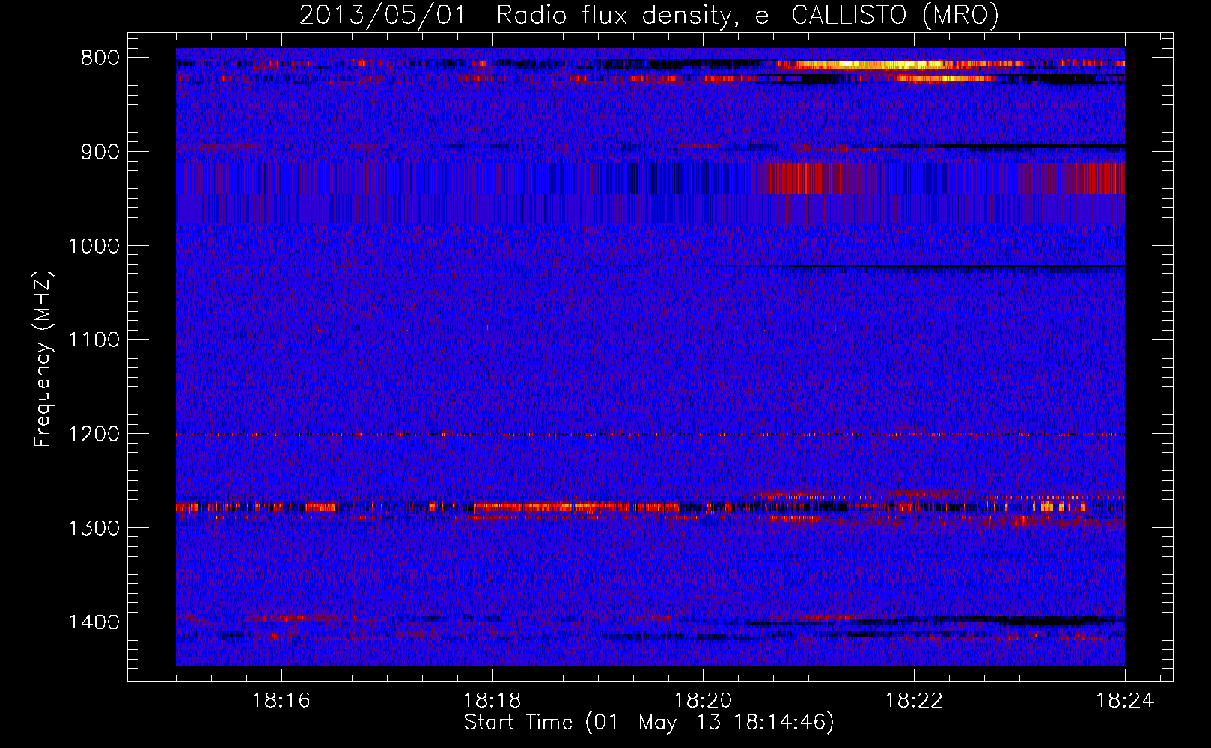1211x748 pixels.
Task: Click the x-axis label "Start Time (01-May-13 18:14:46)"
Action: click(649, 723)
